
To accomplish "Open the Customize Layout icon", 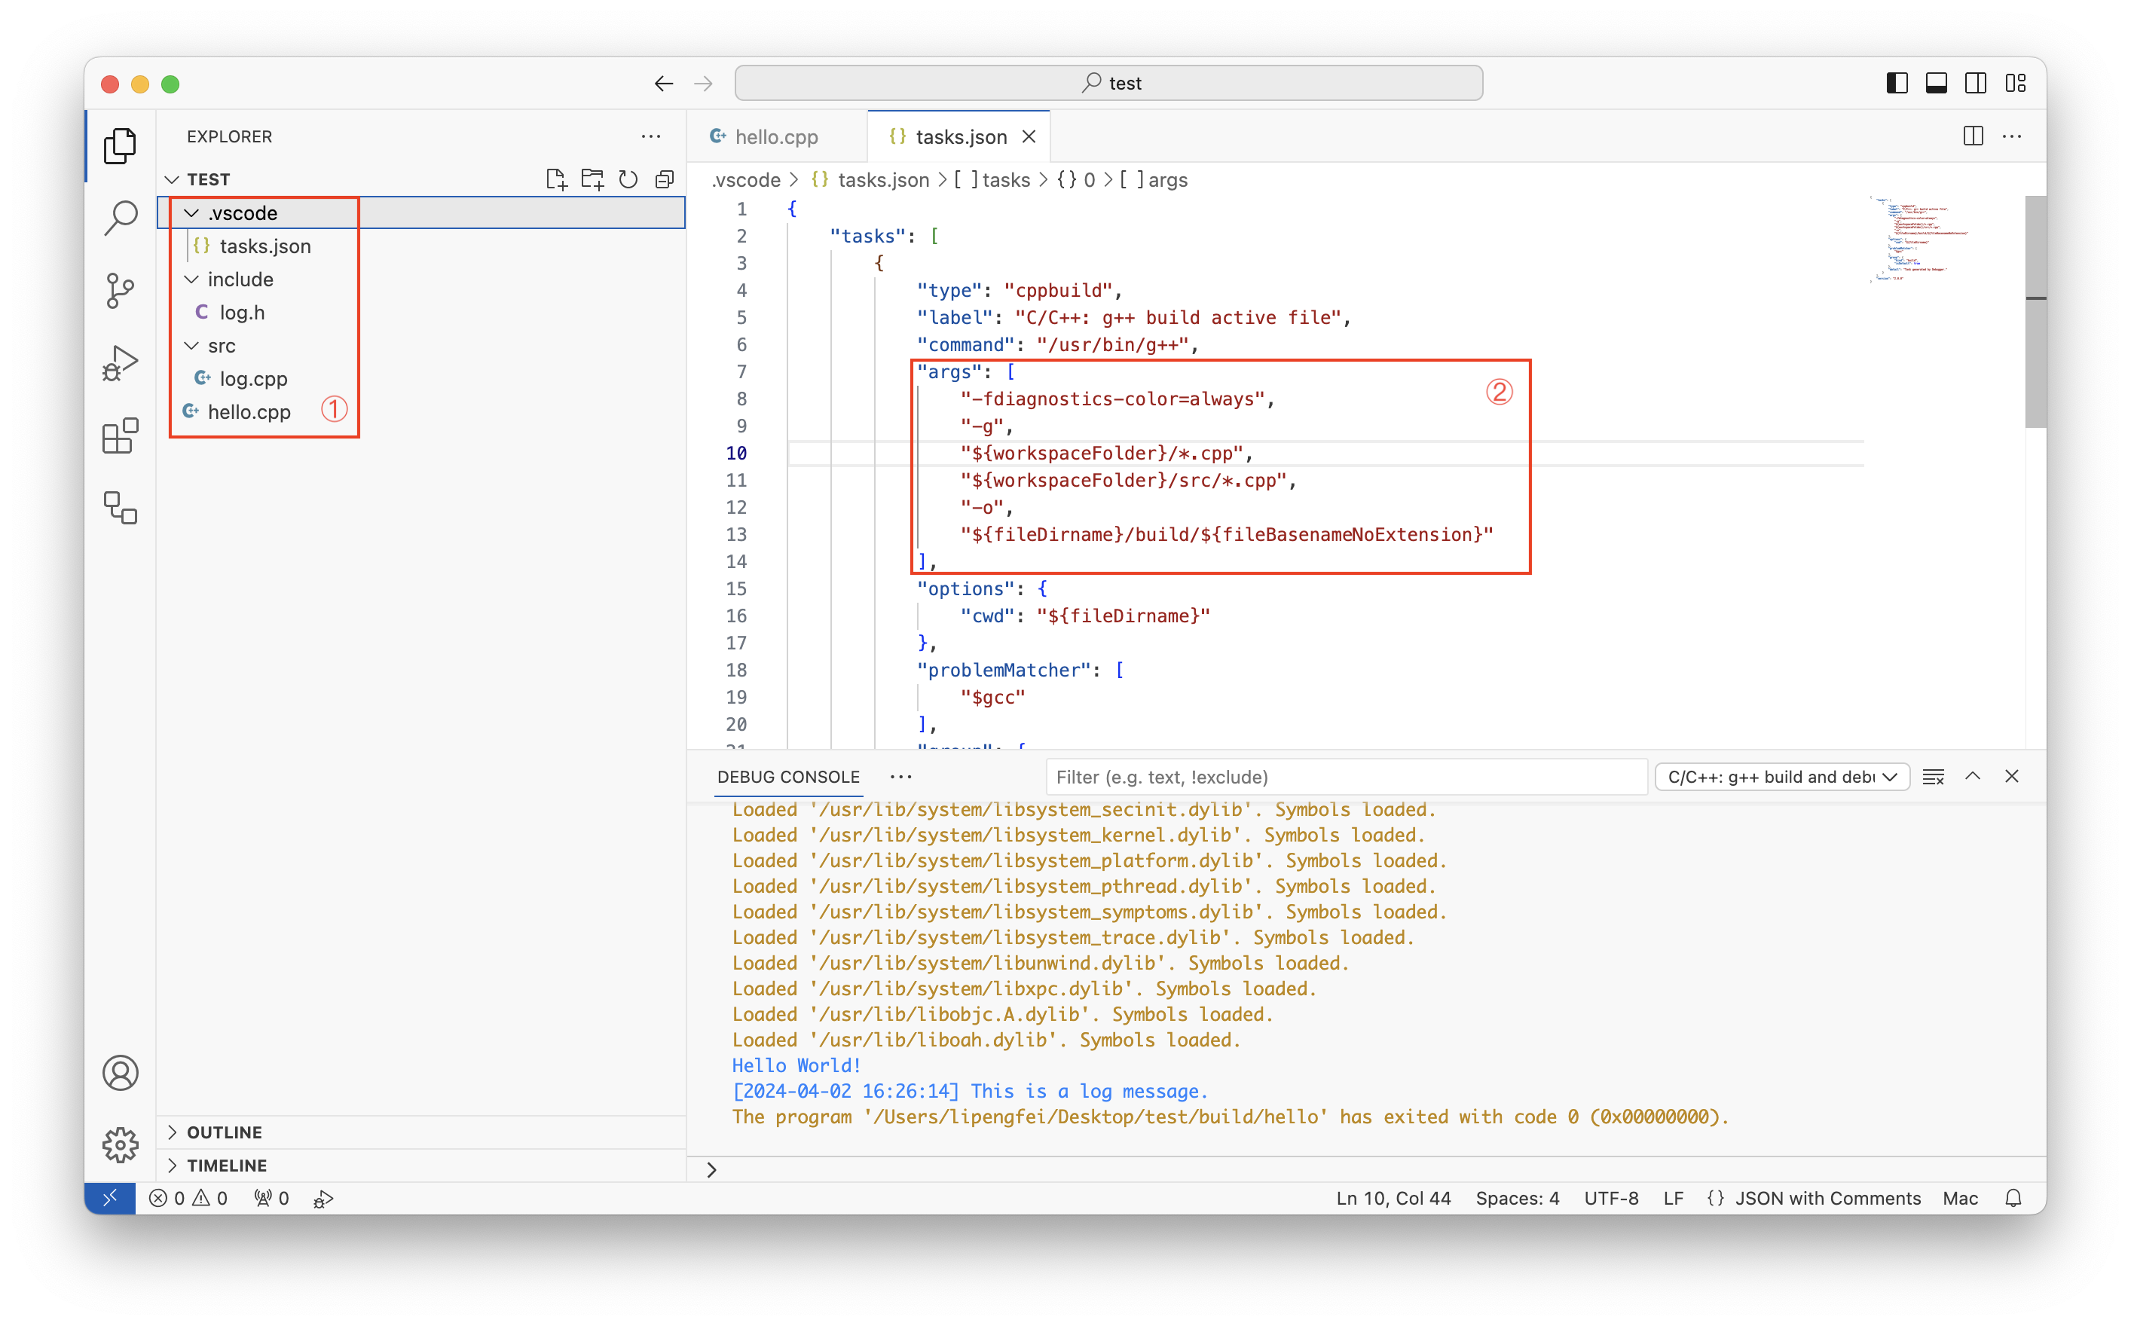I will click(x=2016, y=84).
